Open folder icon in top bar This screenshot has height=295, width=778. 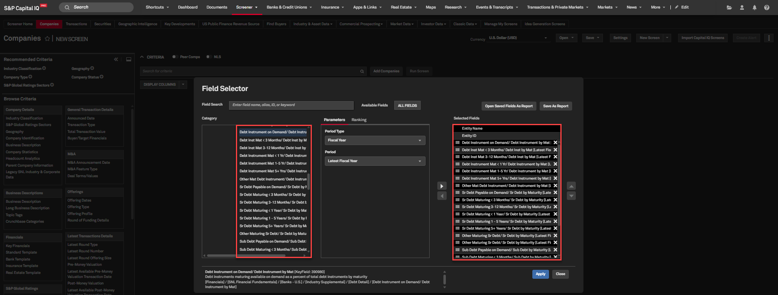coord(729,7)
